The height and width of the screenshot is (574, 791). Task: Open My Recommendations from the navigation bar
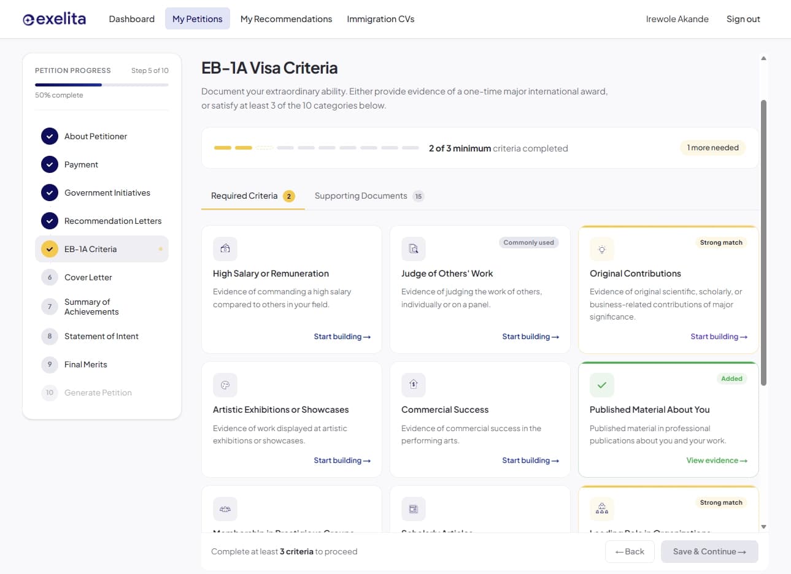tap(286, 18)
